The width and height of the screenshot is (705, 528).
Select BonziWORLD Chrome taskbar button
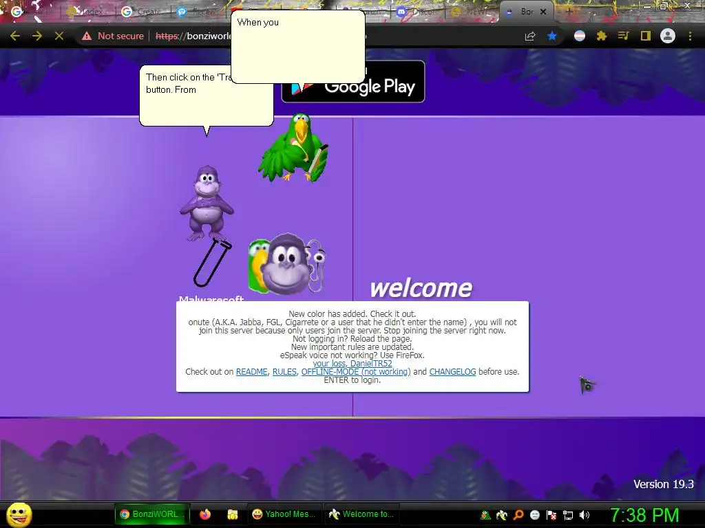click(x=152, y=514)
